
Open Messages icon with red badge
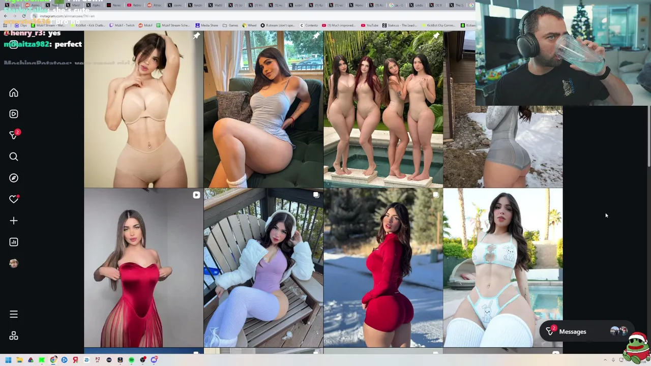pyautogui.click(x=14, y=135)
